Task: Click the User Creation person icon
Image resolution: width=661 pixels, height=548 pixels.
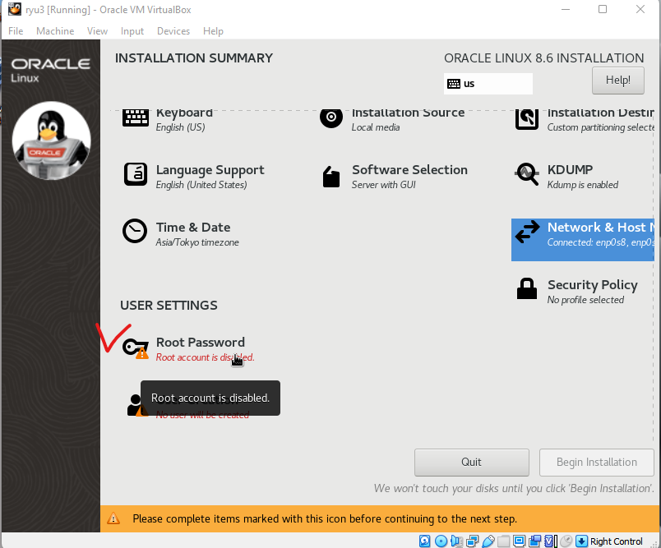Action: (x=135, y=405)
